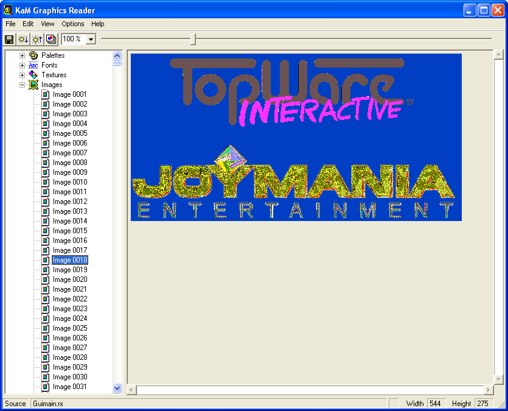Select Image 0025 in the tree

pos(70,328)
